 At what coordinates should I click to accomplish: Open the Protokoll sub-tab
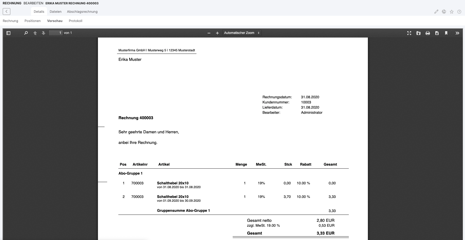pyautogui.click(x=75, y=21)
